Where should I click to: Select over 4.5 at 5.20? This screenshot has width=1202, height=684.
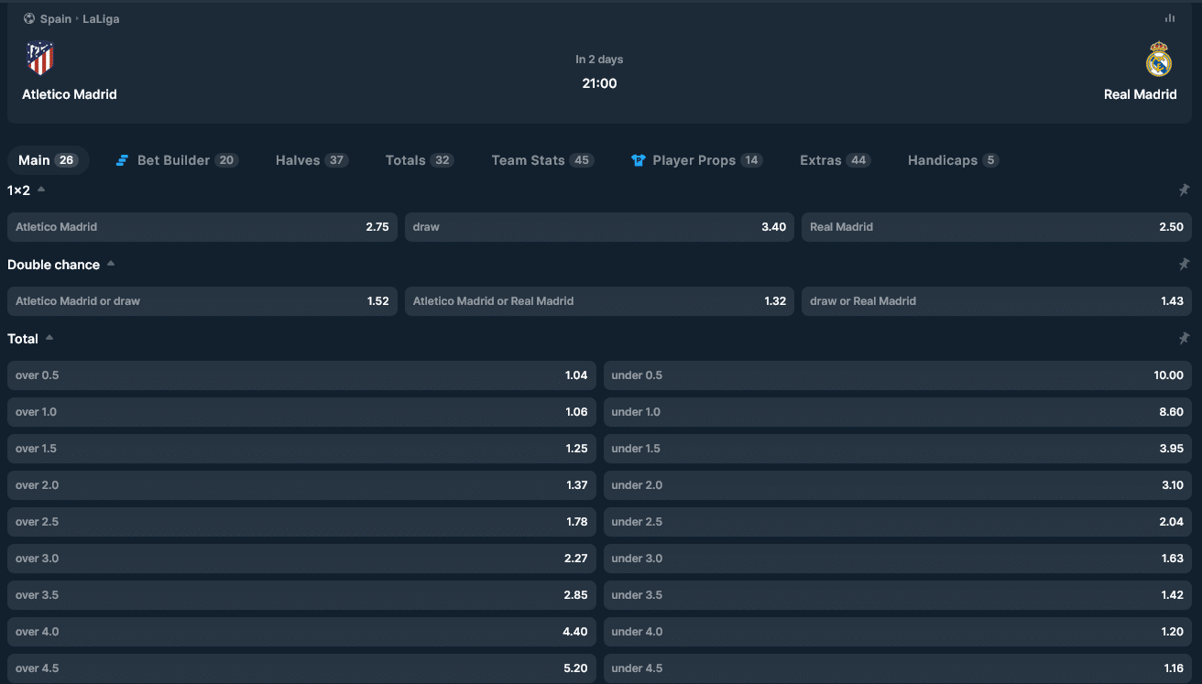point(301,668)
